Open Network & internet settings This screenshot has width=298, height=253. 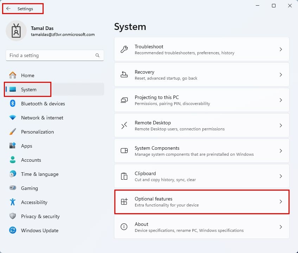tap(42, 118)
